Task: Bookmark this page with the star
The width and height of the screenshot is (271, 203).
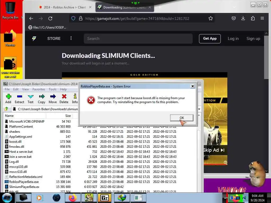Action: click(210, 18)
